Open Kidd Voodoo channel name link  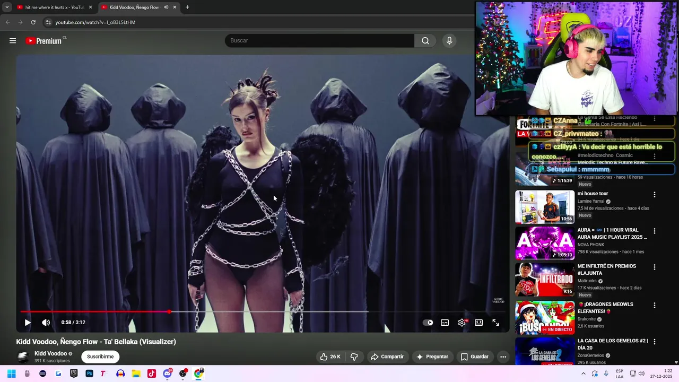click(50, 353)
